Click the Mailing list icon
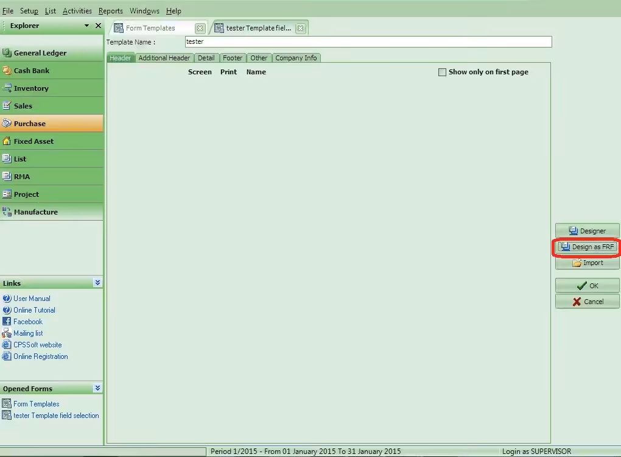Image resolution: width=621 pixels, height=457 pixels. tap(7, 333)
